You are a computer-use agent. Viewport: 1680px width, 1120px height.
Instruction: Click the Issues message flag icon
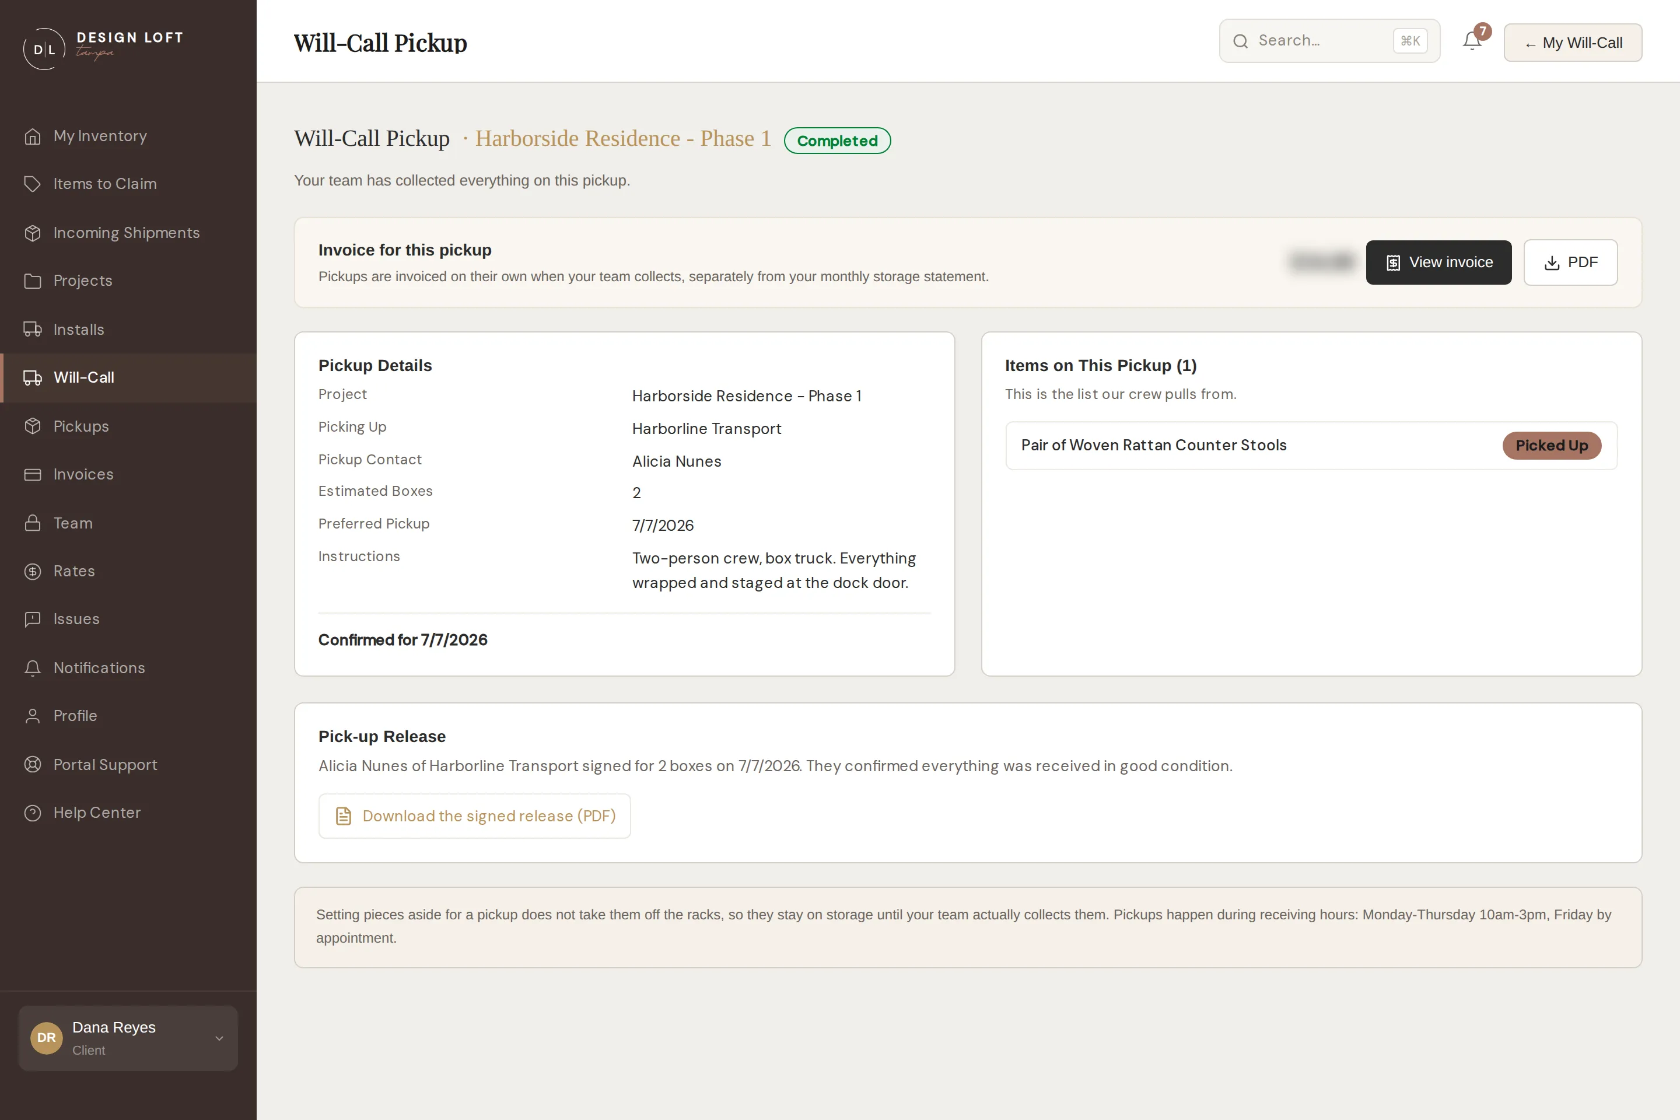coord(32,619)
